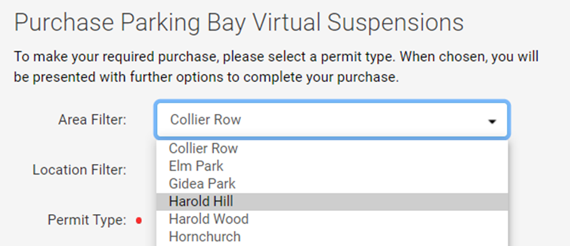Click the word Suspensions in the heading
570x246 pixels.
[395, 23]
